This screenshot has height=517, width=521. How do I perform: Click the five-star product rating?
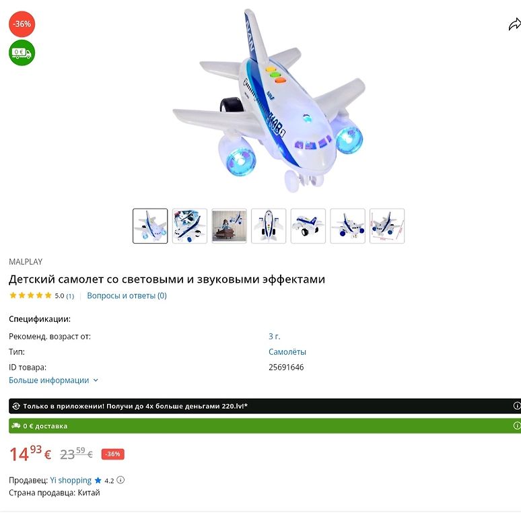30,296
